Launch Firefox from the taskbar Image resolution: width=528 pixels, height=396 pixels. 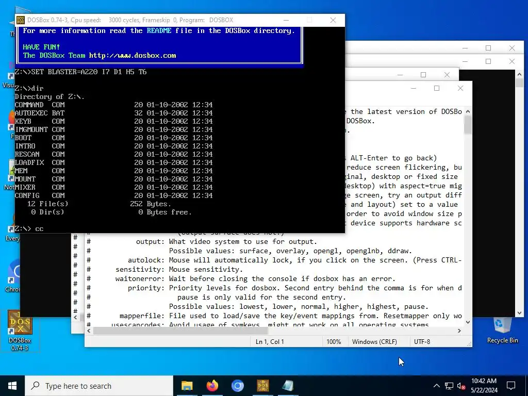pyautogui.click(x=212, y=386)
